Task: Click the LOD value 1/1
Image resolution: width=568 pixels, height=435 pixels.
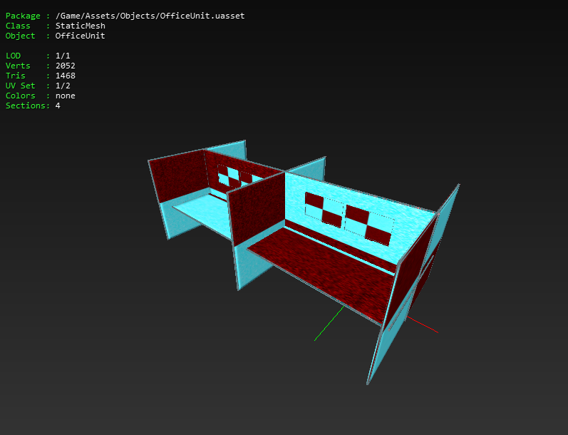Action: coord(63,56)
